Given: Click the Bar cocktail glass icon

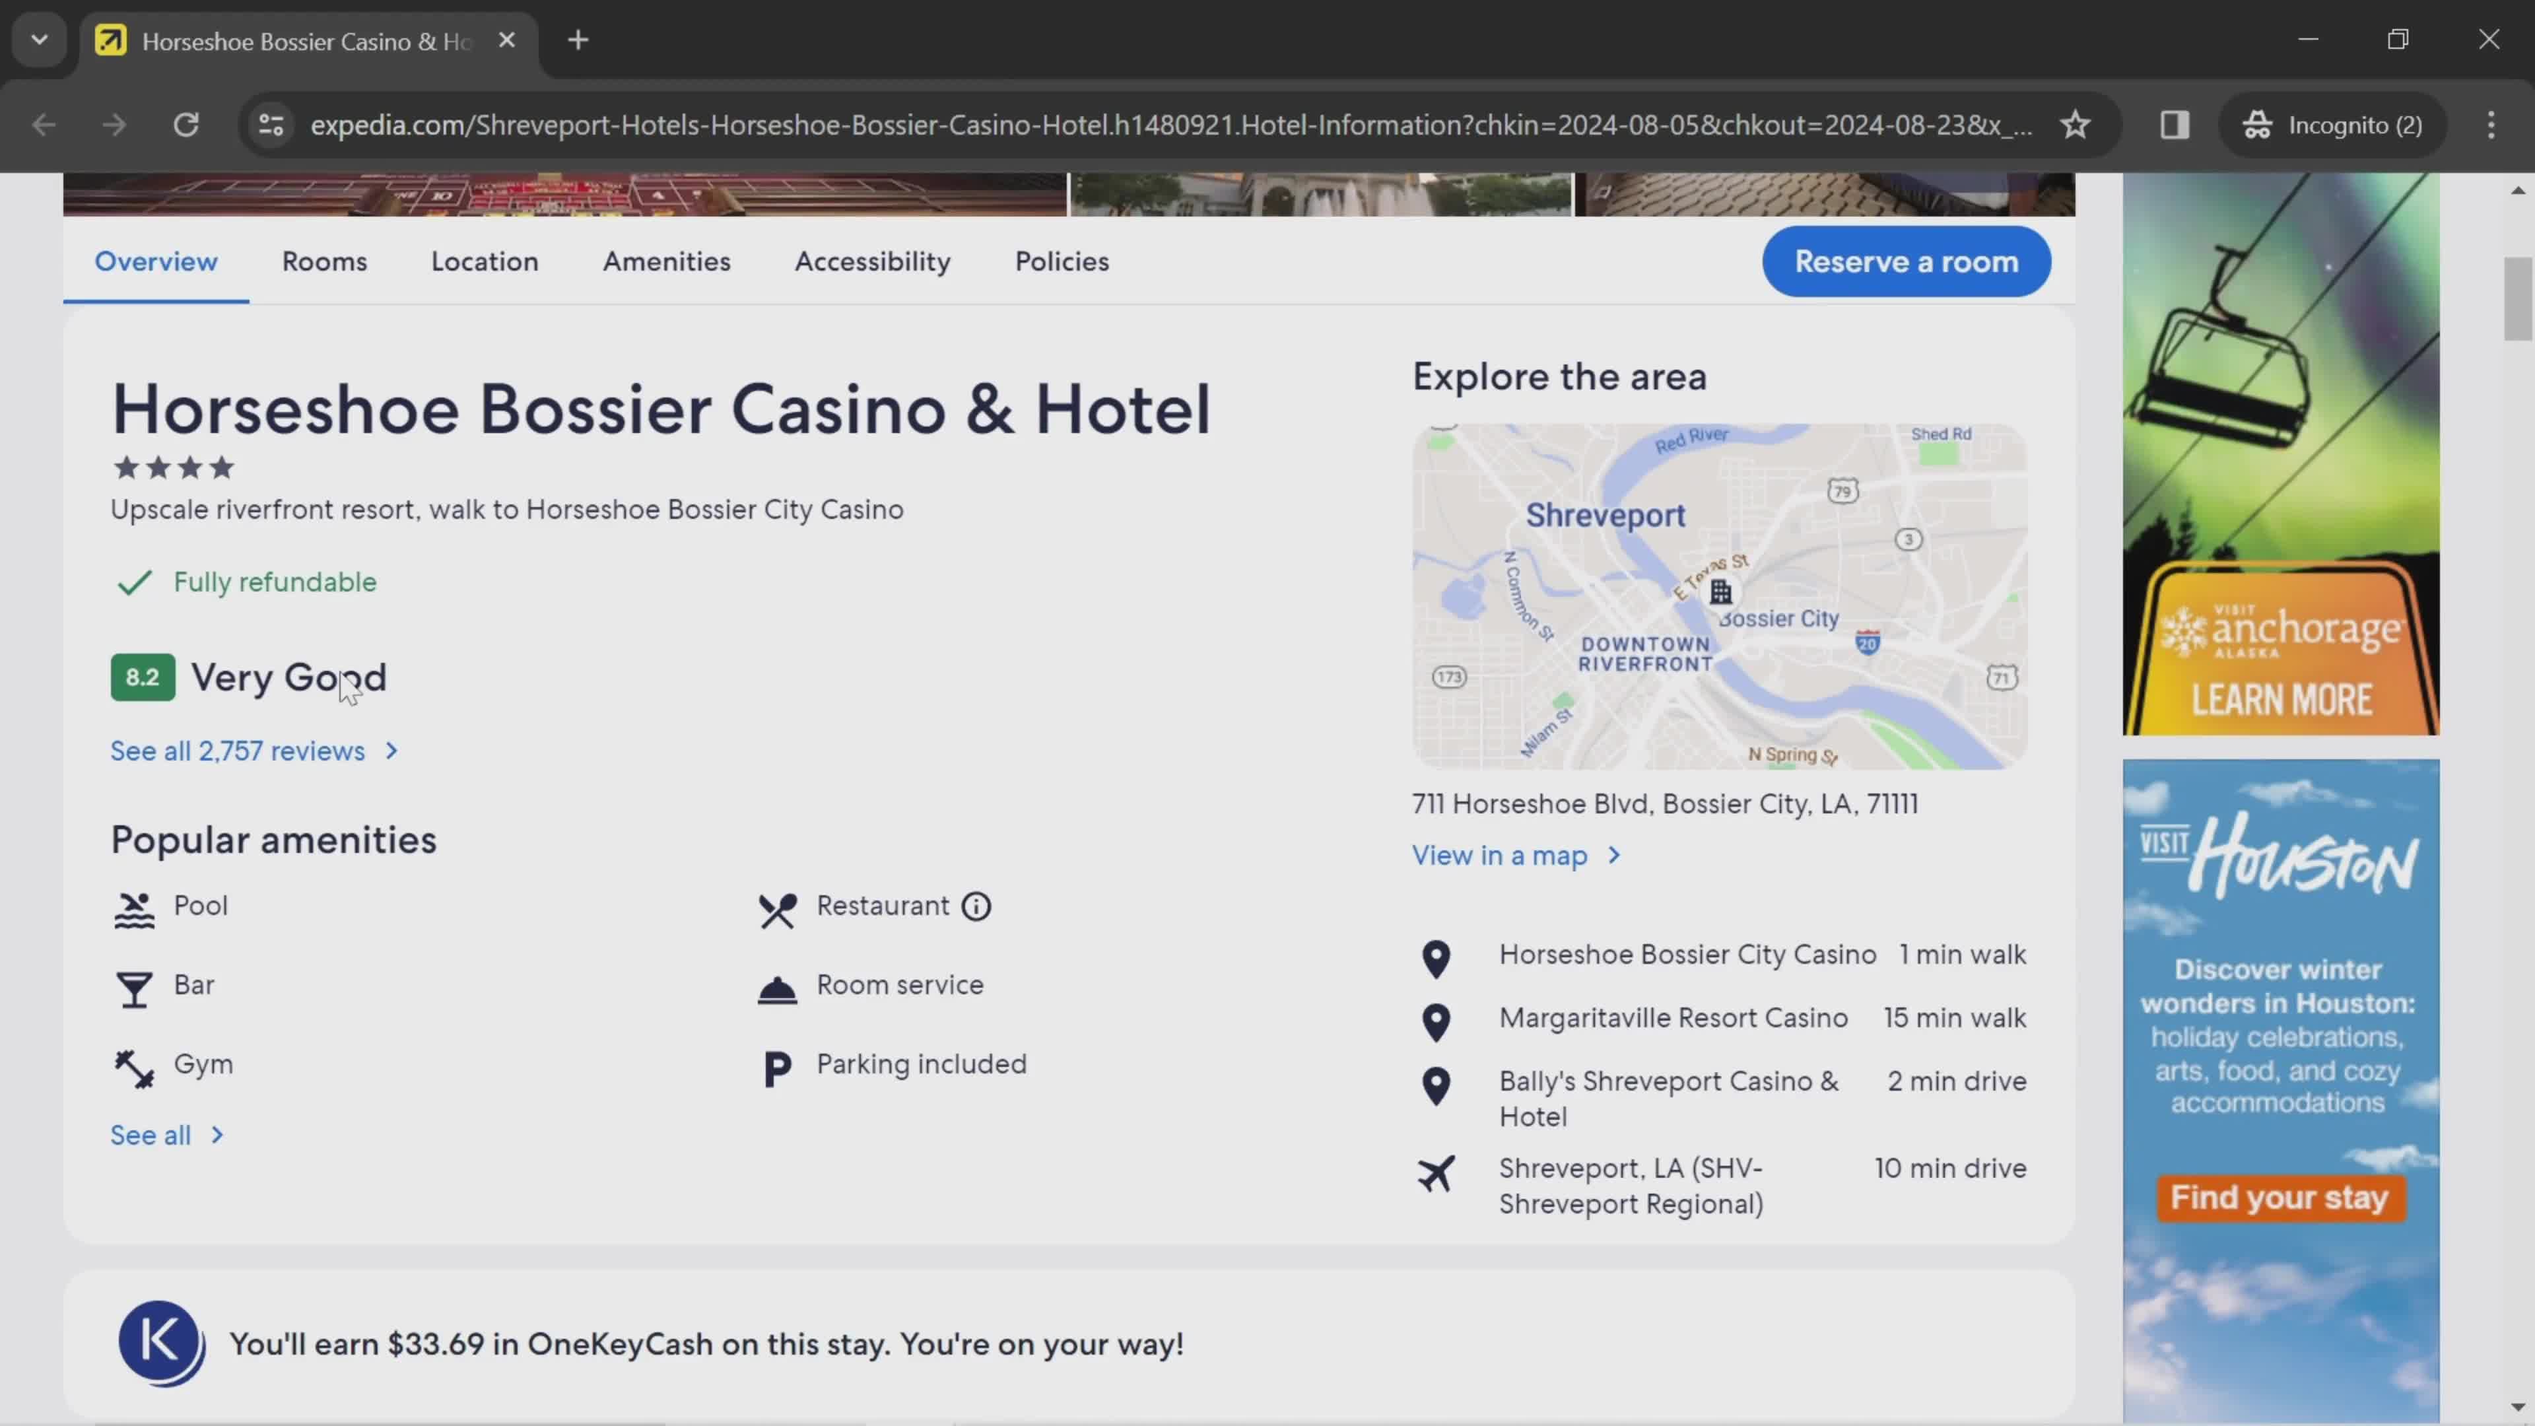Looking at the screenshot, I should coord(134,989).
